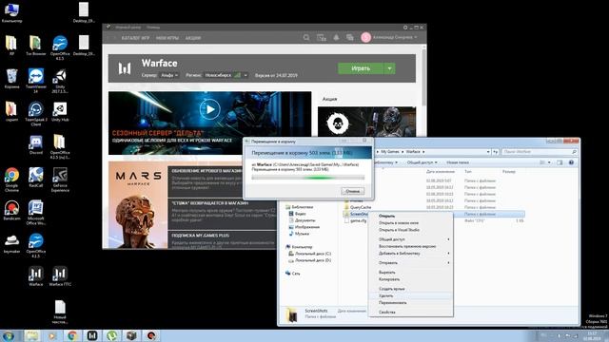Click Отмена in the deletion dialog
Image resolution: width=609 pixels, height=342 pixels.
click(353, 191)
